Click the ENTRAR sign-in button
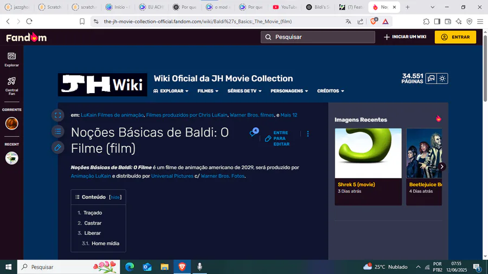This screenshot has width=488, height=274. [x=455, y=37]
